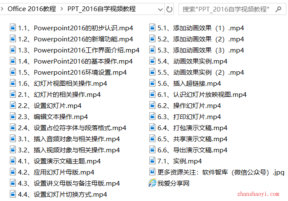Click the video icon of 5.2 添加动画效果（2）.mp4

pyautogui.click(x=152, y=39)
